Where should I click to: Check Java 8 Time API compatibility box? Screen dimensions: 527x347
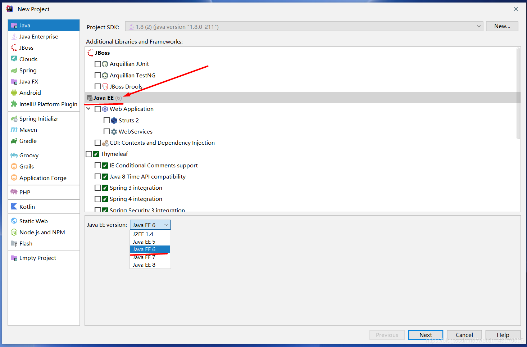[x=97, y=176]
